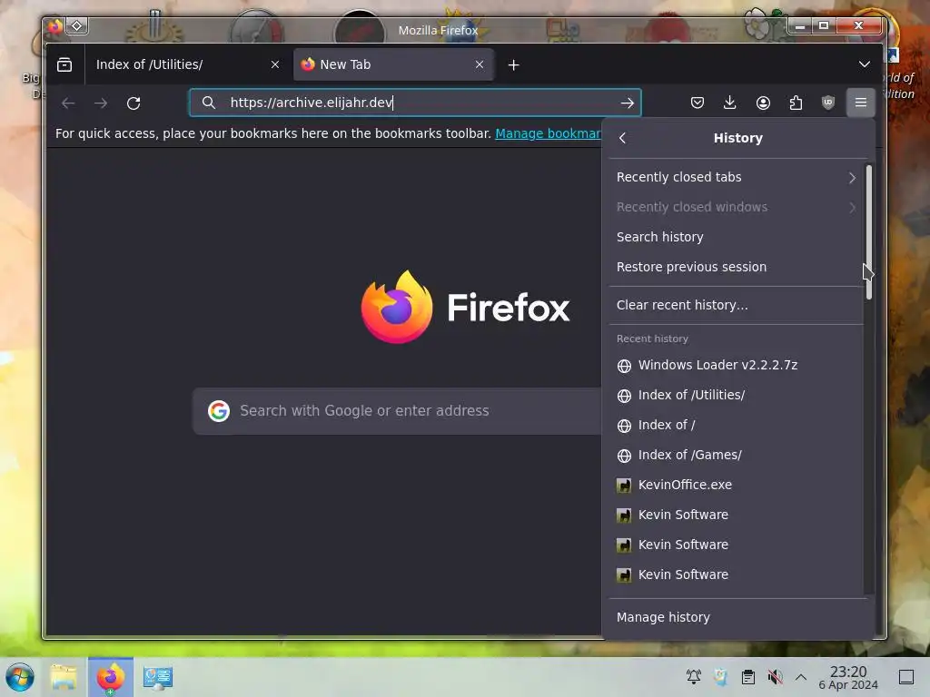Click the Manage bookmarks link
Screen dimensions: 930x697
click(548, 134)
